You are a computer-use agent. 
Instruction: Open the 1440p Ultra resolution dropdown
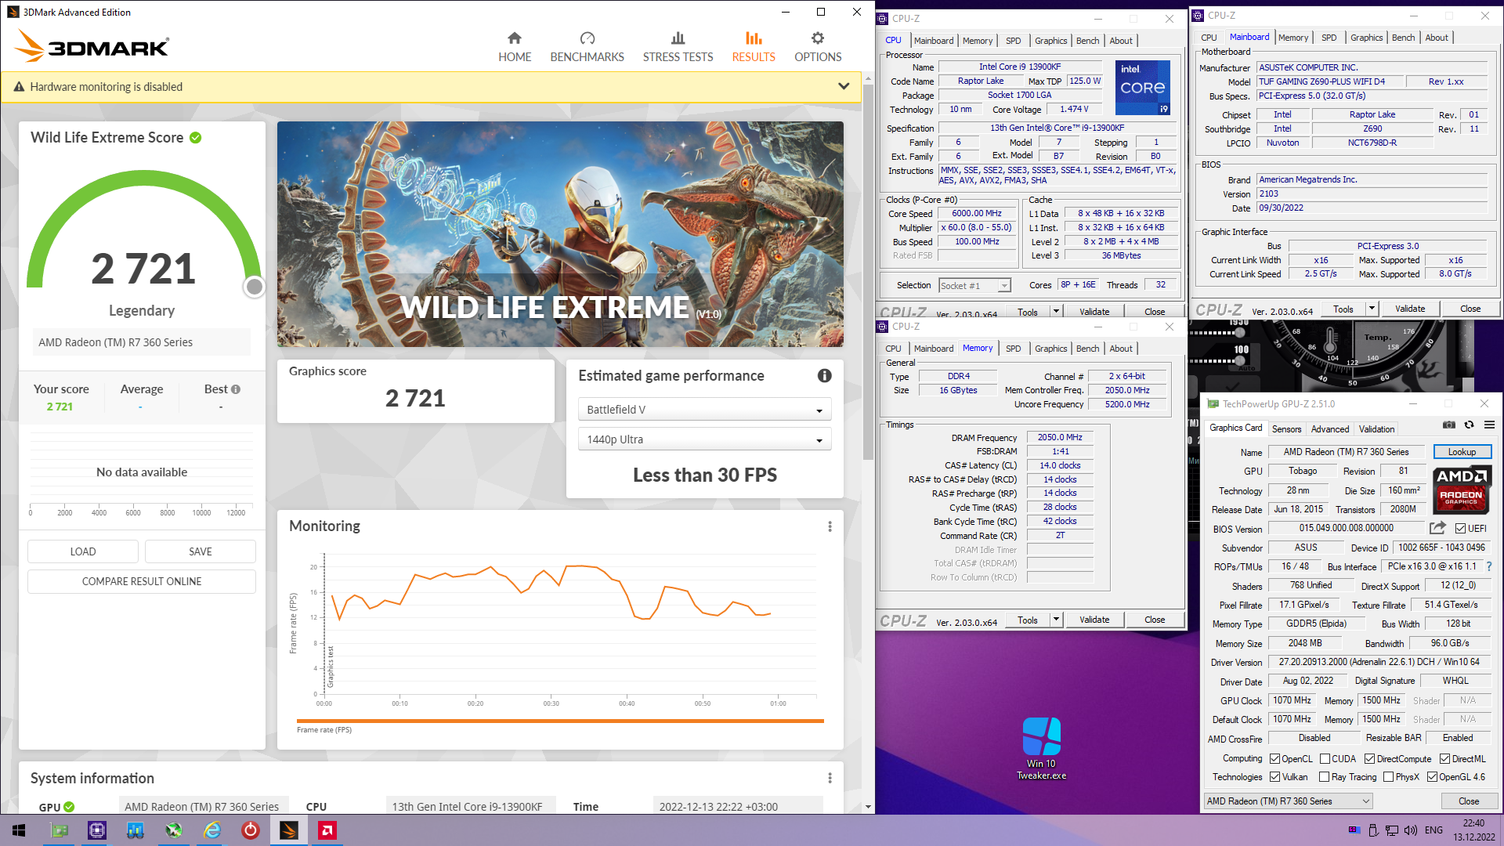coord(704,439)
